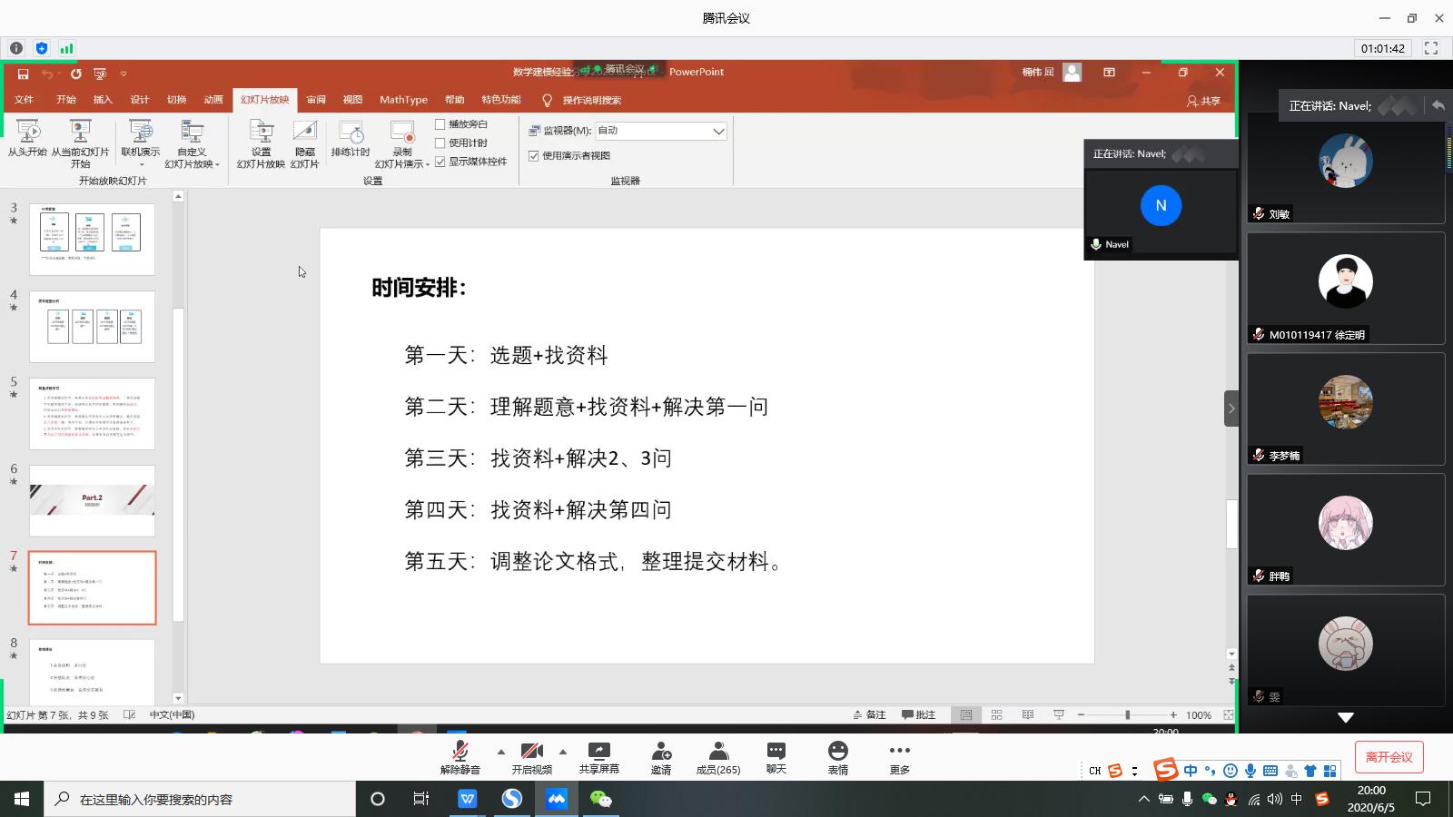Click the 排练计时 rehearse timings icon
The image size is (1453, 817).
click(351, 133)
